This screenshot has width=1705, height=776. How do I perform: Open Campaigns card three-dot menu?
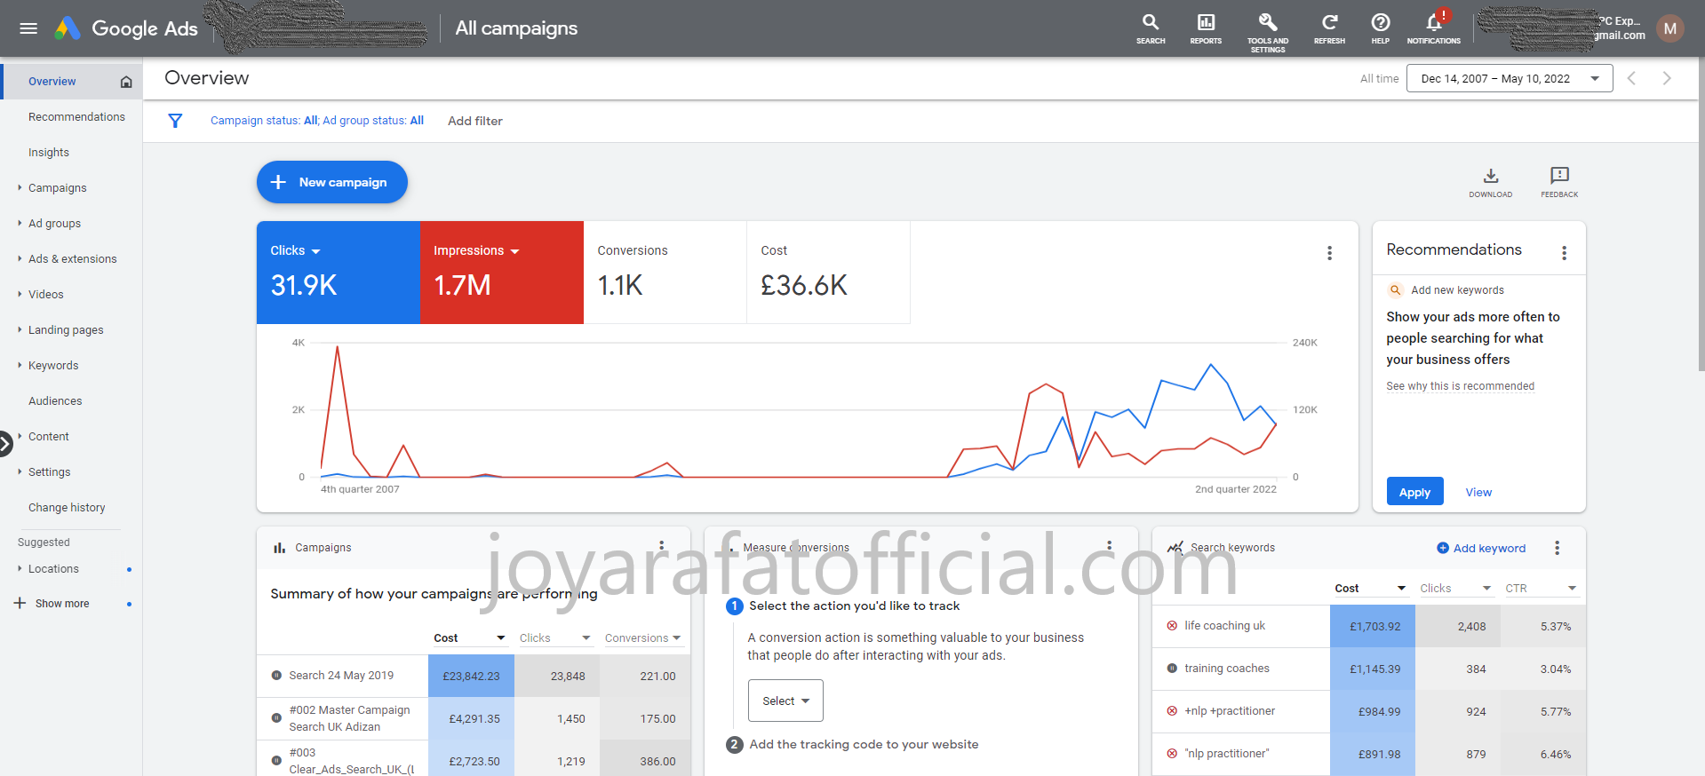click(661, 546)
